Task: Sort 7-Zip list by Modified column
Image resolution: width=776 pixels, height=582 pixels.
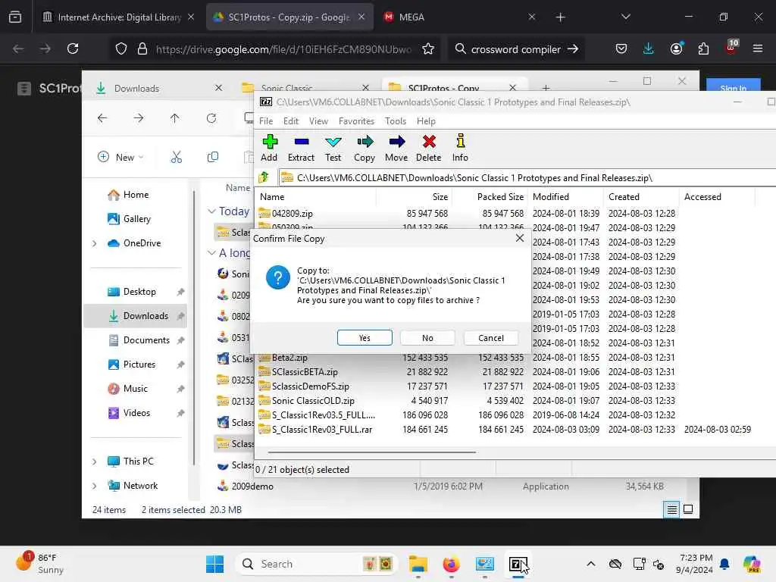Action: (x=565, y=196)
